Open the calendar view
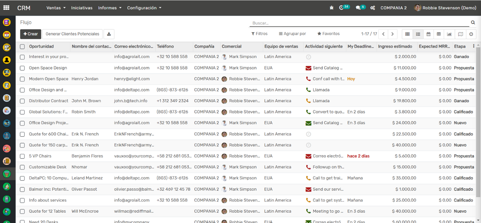Image resolution: width=481 pixels, height=223 pixels. tap(428, 34)
